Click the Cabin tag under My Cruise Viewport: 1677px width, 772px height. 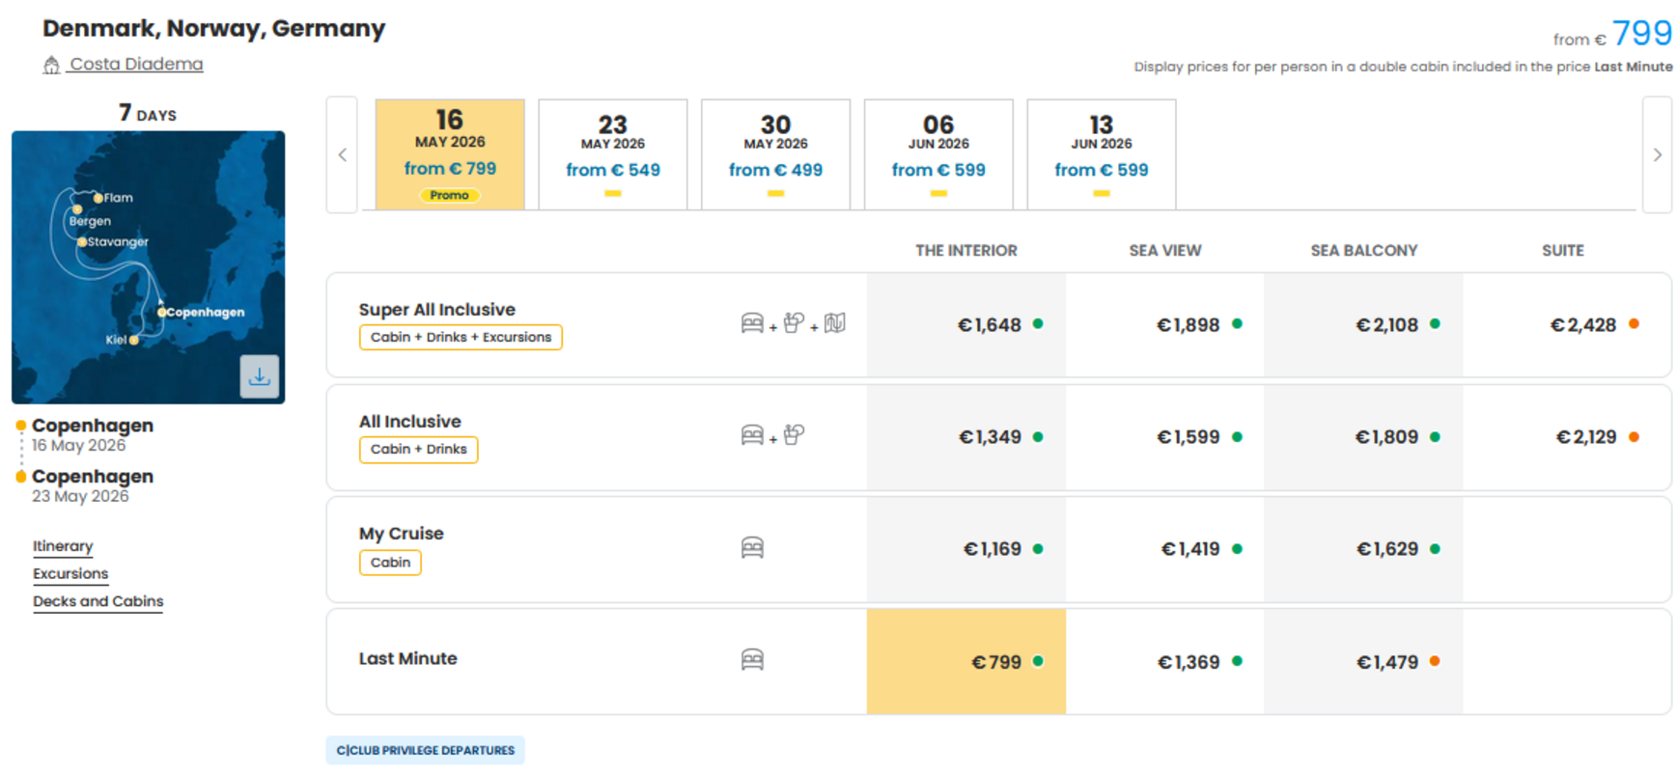coord(390,563)
